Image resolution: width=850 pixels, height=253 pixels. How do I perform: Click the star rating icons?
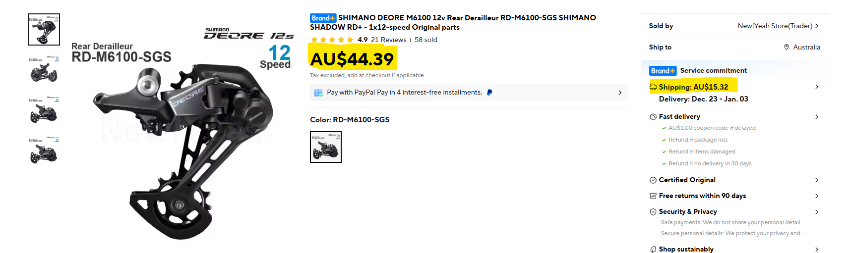tap(332, 40)
